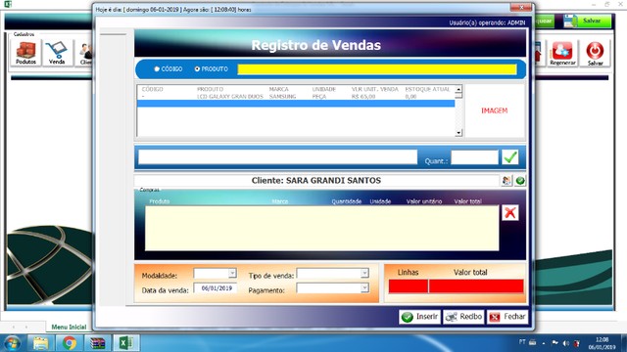
Task: Switch to the Menu Inicial sheet tab
Action: (x=69, y=327)
